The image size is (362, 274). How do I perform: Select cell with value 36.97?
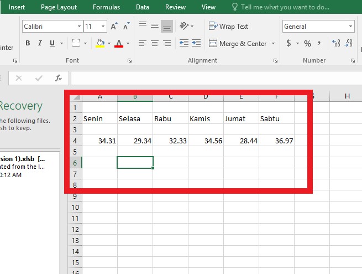[x=276, y=141]
